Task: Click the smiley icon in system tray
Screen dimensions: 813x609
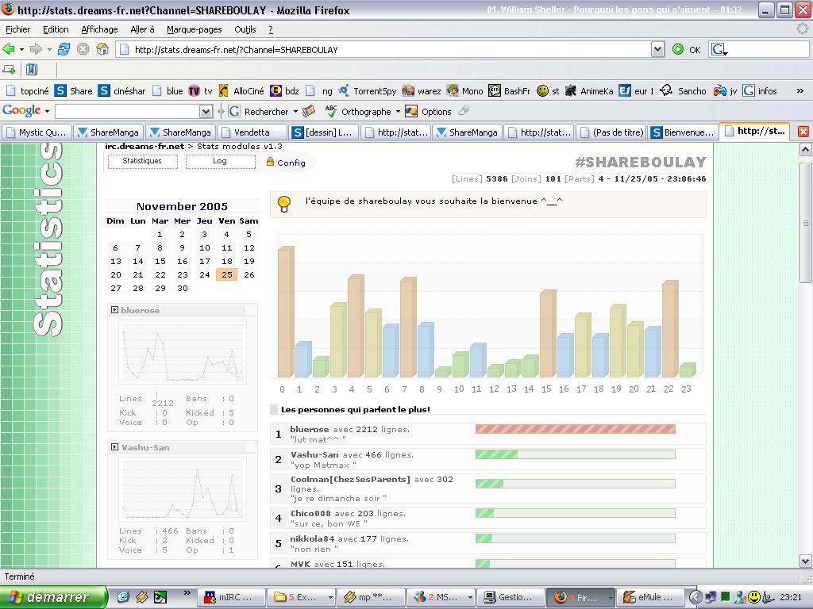Action: [753, 597]
